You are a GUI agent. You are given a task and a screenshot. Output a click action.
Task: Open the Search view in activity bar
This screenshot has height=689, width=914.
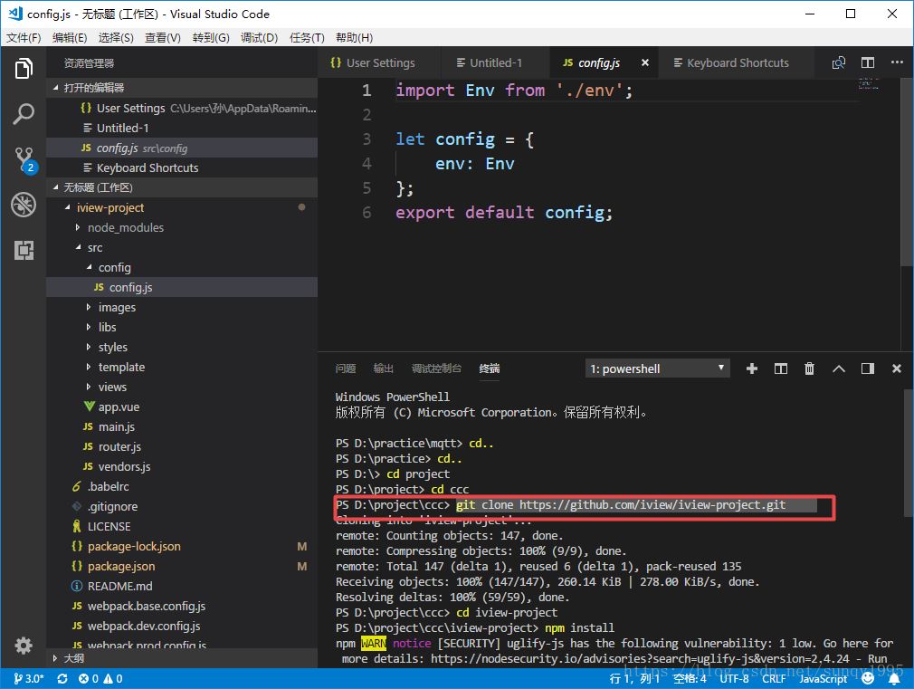point(24,114)
